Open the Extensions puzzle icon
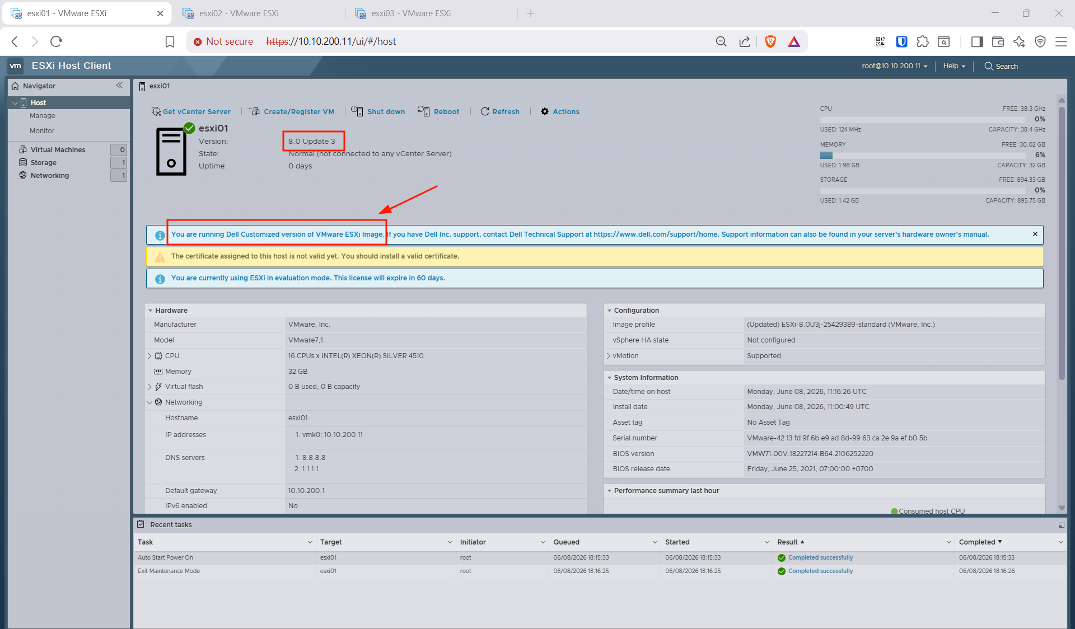The width and height of the screenshot is (1075, 629). 923,41
